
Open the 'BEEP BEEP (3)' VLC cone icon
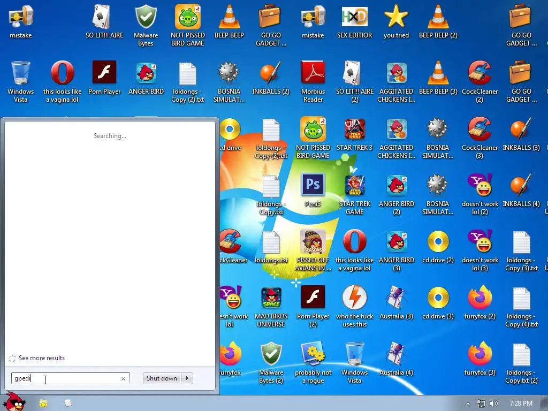(x=438, y=78)
